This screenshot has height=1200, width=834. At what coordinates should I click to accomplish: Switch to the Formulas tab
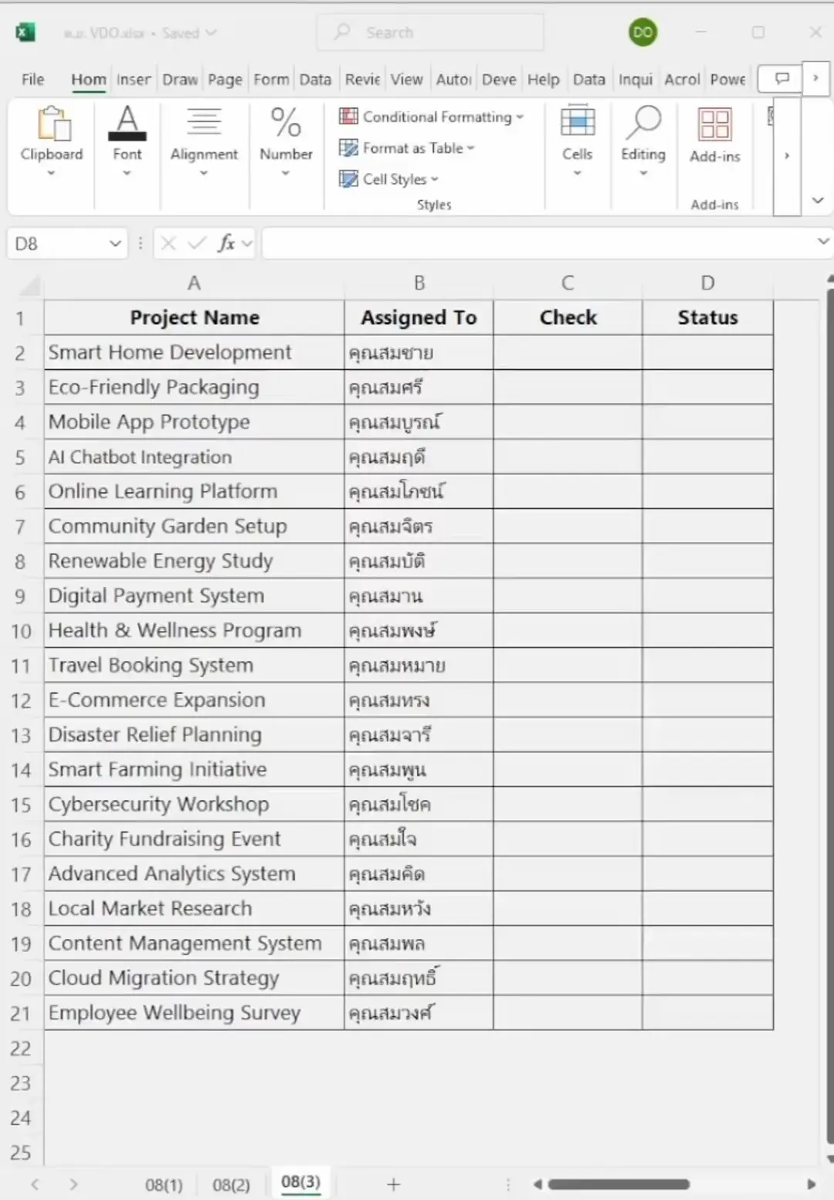point(271,80)
